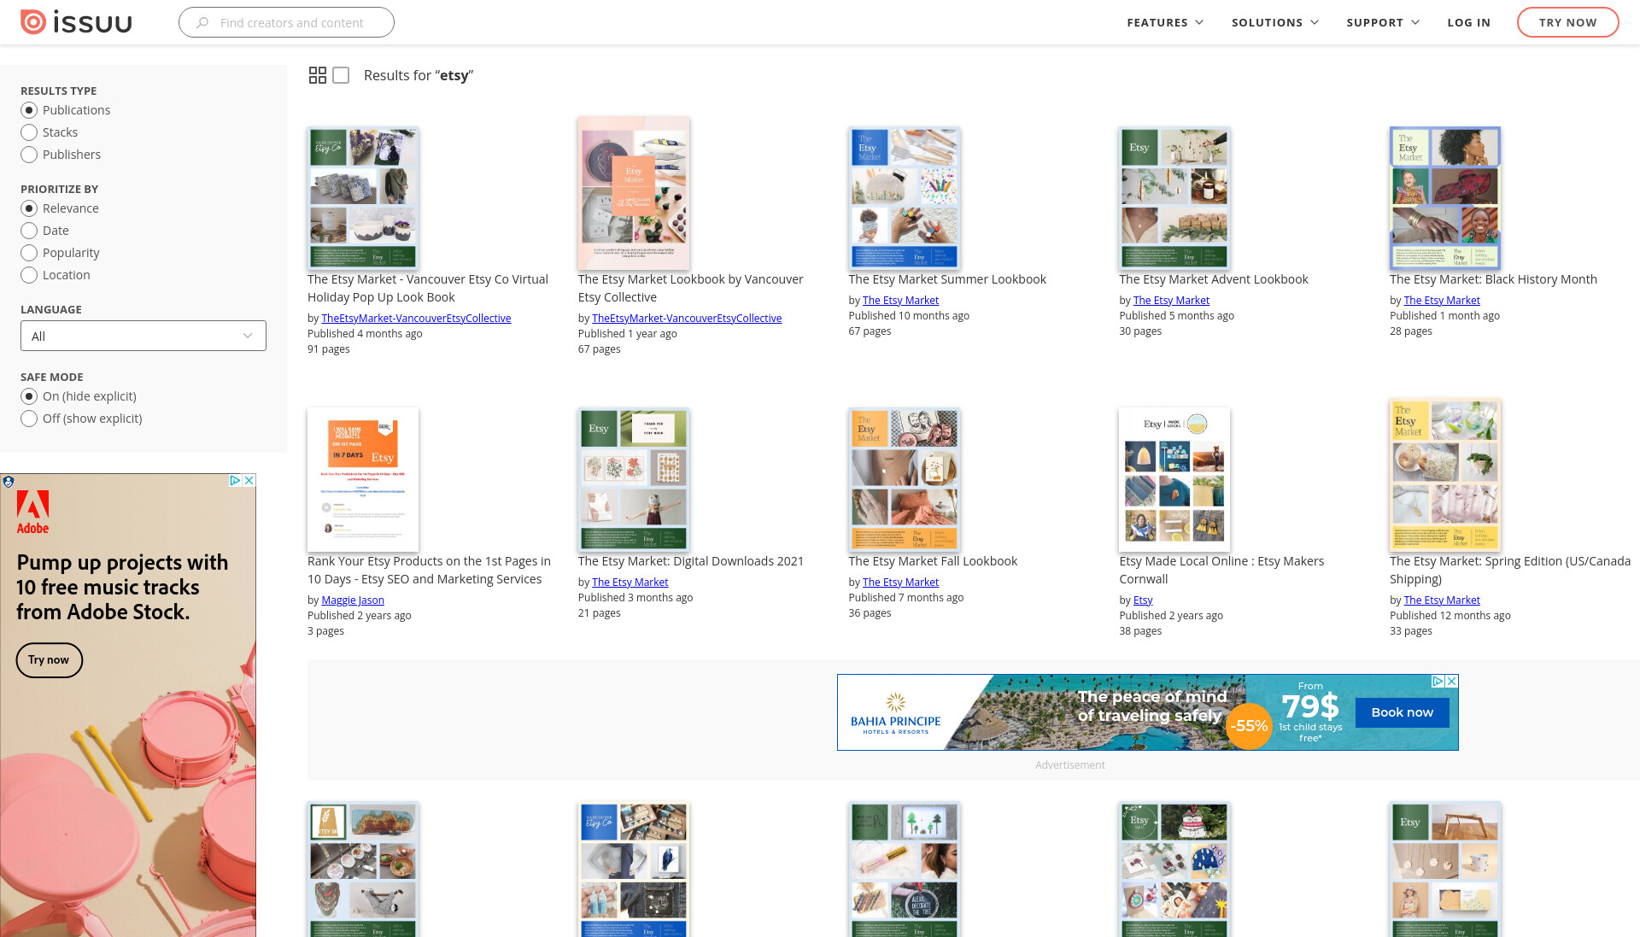Open Etsy Made Local Online thumbnail
This screenshot has width=1640, height=937.
coord(1174,479)
